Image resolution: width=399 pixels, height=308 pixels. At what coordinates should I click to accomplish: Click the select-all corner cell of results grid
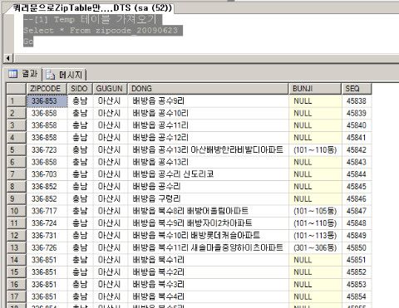(x=16, y=89)
